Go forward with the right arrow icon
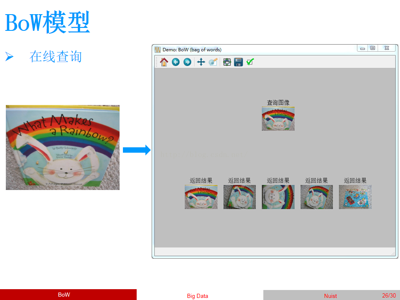The width and height of the screenshot is (400, 300). click(187, 62)
